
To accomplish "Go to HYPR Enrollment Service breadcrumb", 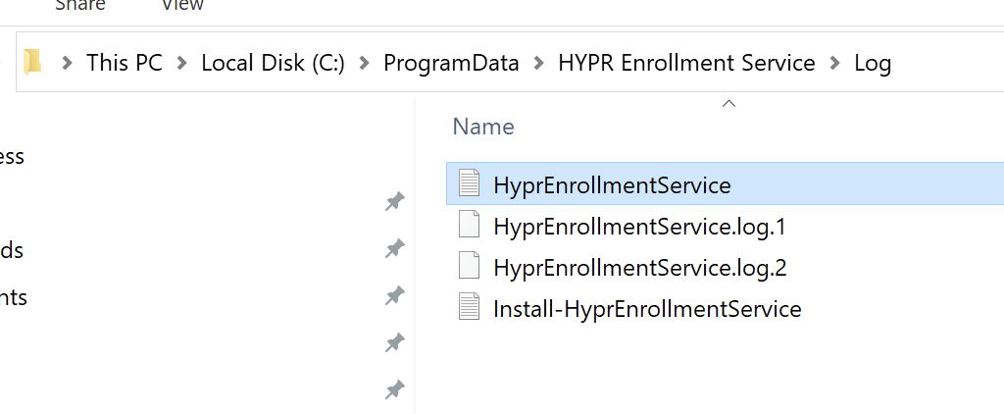I will 687,63.
